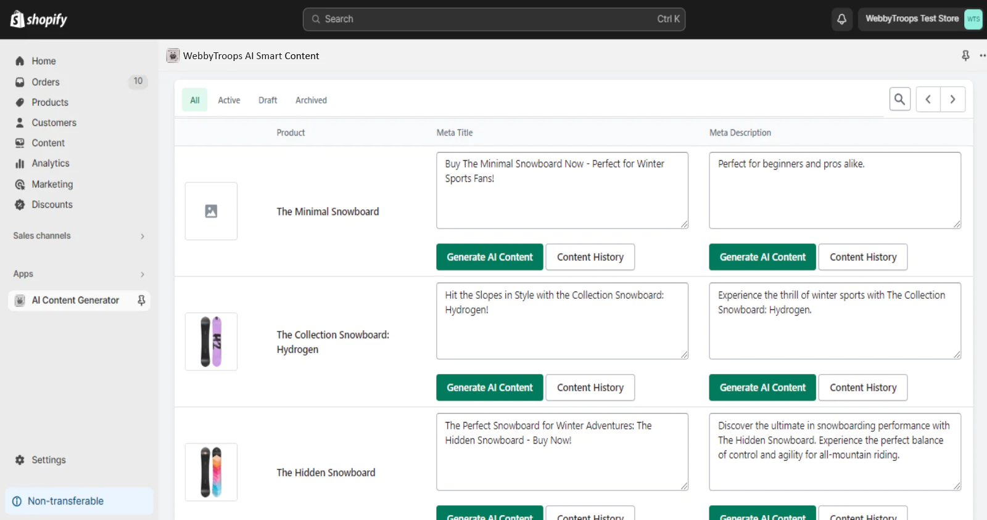The height and width of the screenshot is (520, 987).
Task: Click the AI Content Generator app icon
Action: coord(20,300)
